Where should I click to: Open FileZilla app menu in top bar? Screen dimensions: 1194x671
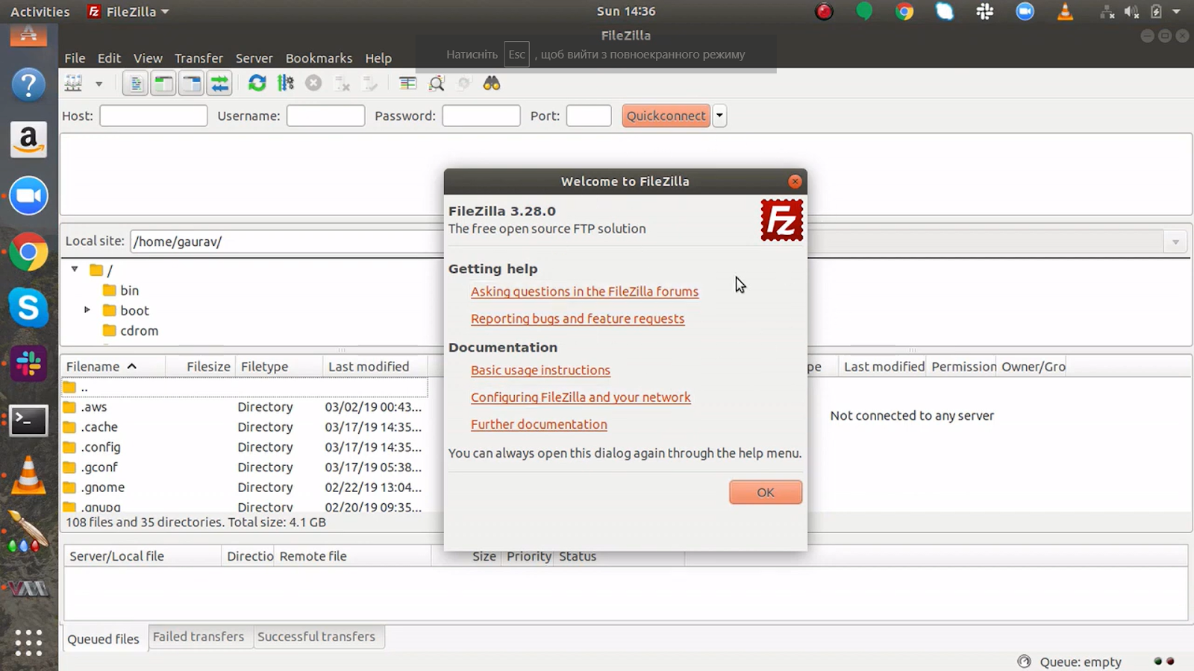click(x=128, y=11)
